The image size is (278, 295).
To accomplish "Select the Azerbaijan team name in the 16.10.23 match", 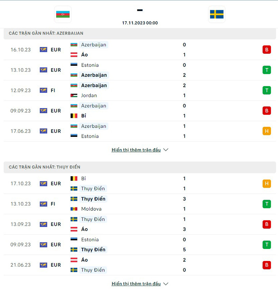I will click(x=93, y=45).
